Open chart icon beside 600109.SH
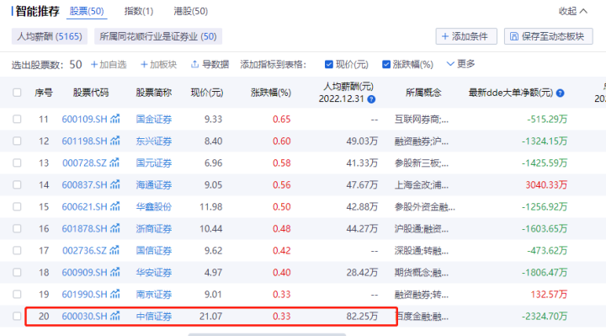606x336 pixels. click(114, 119)
